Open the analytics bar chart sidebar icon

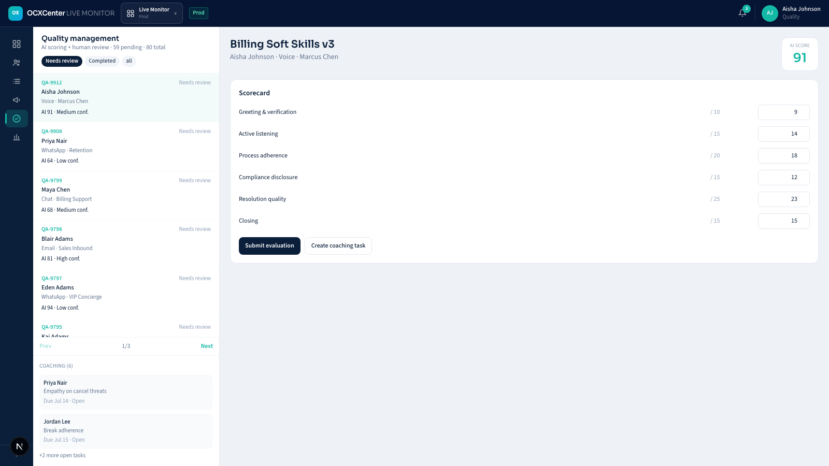pos(17,137)
